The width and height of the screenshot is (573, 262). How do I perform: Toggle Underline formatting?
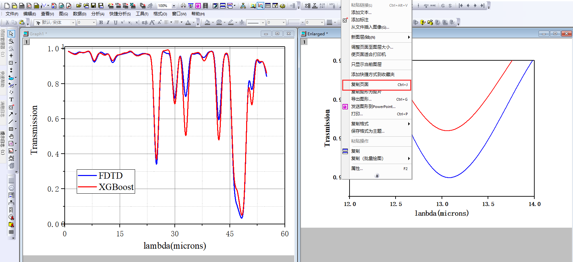[115, 22]
